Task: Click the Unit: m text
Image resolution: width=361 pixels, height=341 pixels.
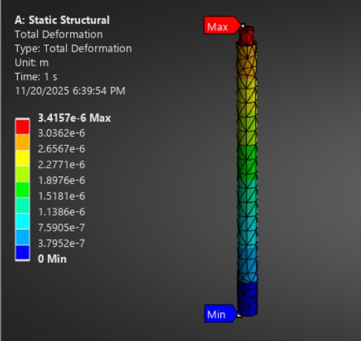Action: [32, 62]
